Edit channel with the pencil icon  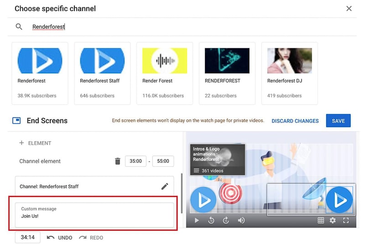tap(165, 187)
